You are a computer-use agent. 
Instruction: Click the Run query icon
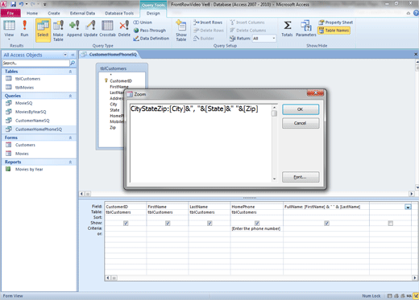click(x=24, y=29)
